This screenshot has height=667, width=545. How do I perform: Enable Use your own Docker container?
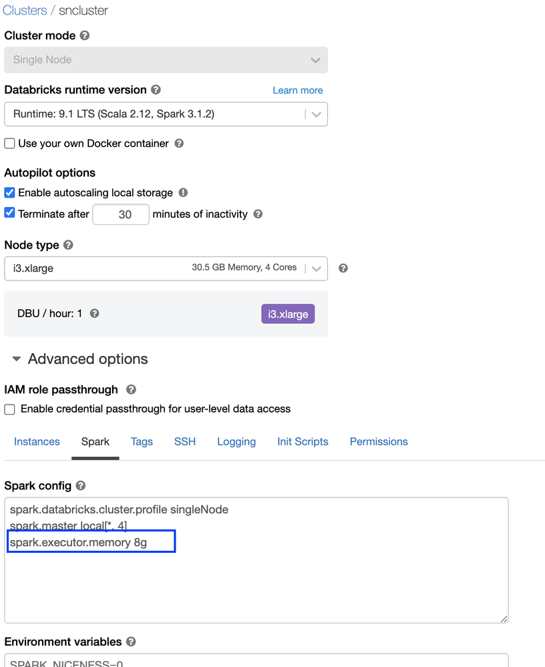coord(10,144)
